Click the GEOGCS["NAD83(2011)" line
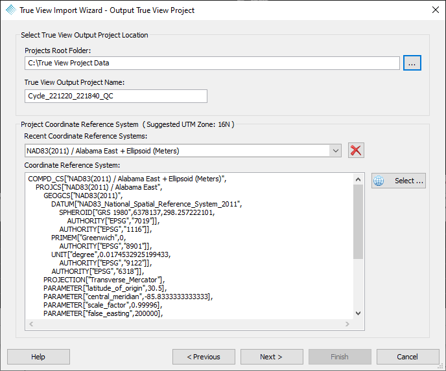The image size is (446, 371). (x=83, y=196)
